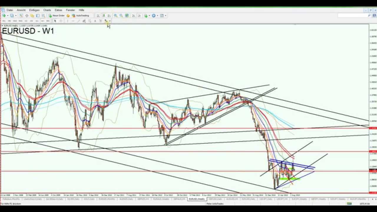Switch chart to candlestick mode

click(x=104, y=16)
